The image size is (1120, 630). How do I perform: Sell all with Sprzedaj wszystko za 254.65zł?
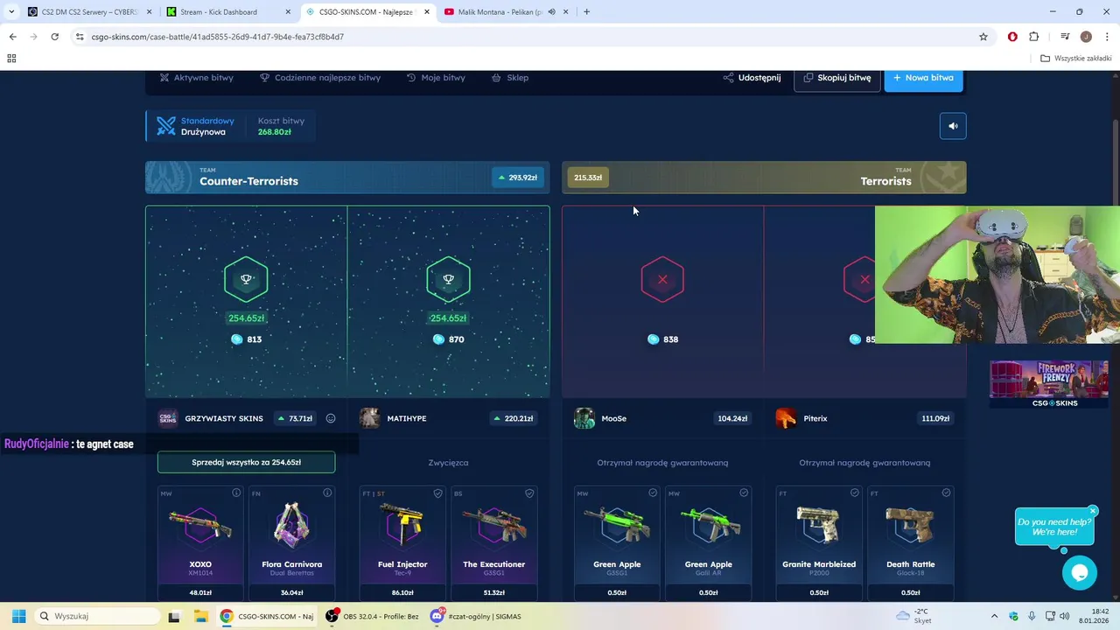(x=246, y=462)
